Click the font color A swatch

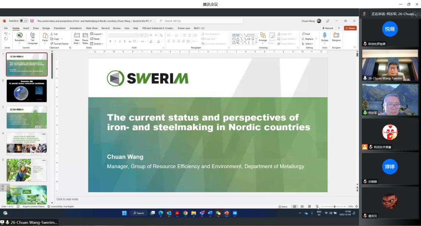tap(158, 41)
